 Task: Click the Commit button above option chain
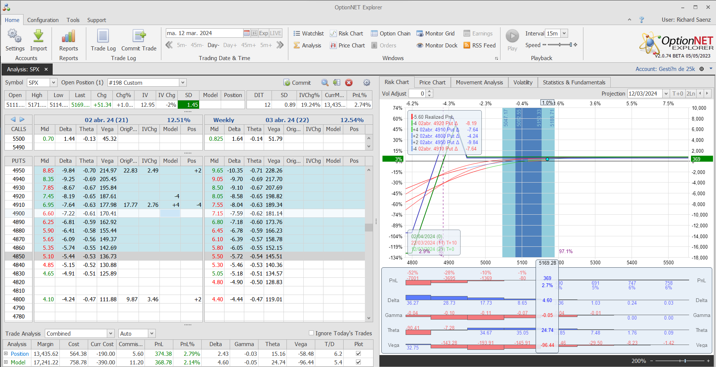pyautogui.click(x=297, y=83)
